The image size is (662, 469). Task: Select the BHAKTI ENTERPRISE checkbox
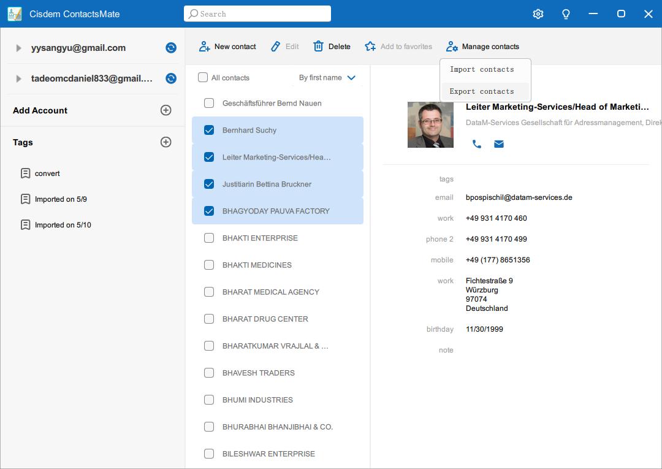[208, 238]
